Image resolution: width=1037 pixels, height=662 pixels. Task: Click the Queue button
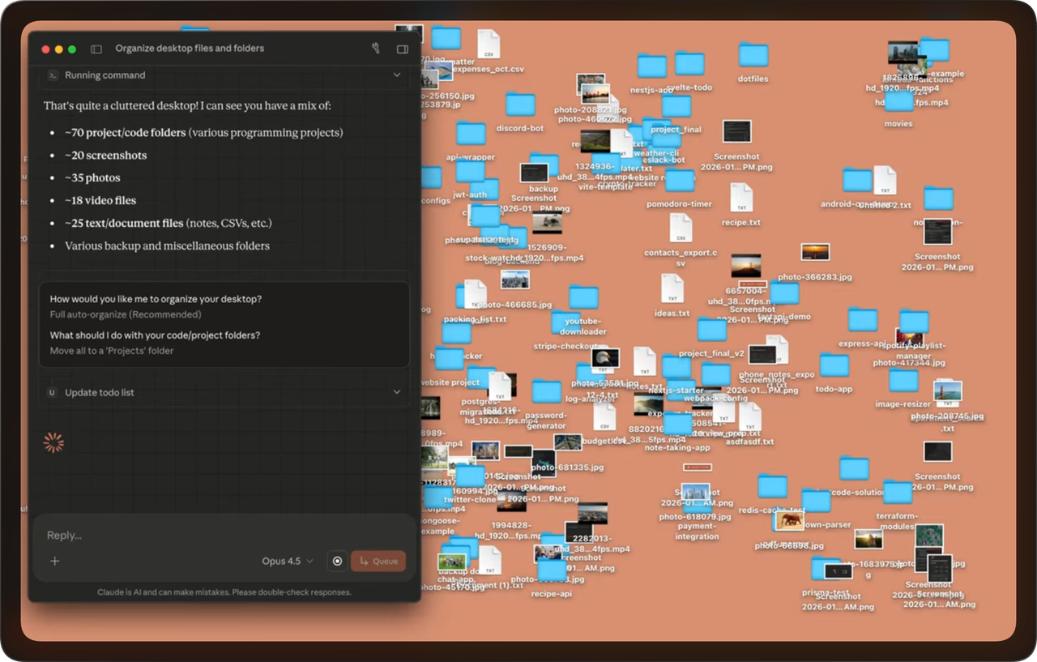(378, 561)
